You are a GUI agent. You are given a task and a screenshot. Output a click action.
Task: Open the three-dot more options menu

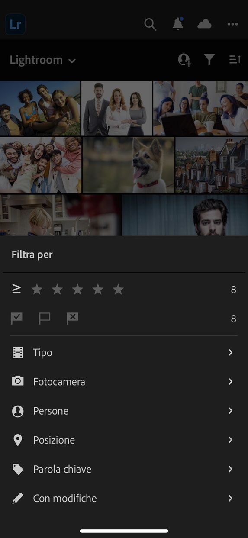tap(233, 24)
